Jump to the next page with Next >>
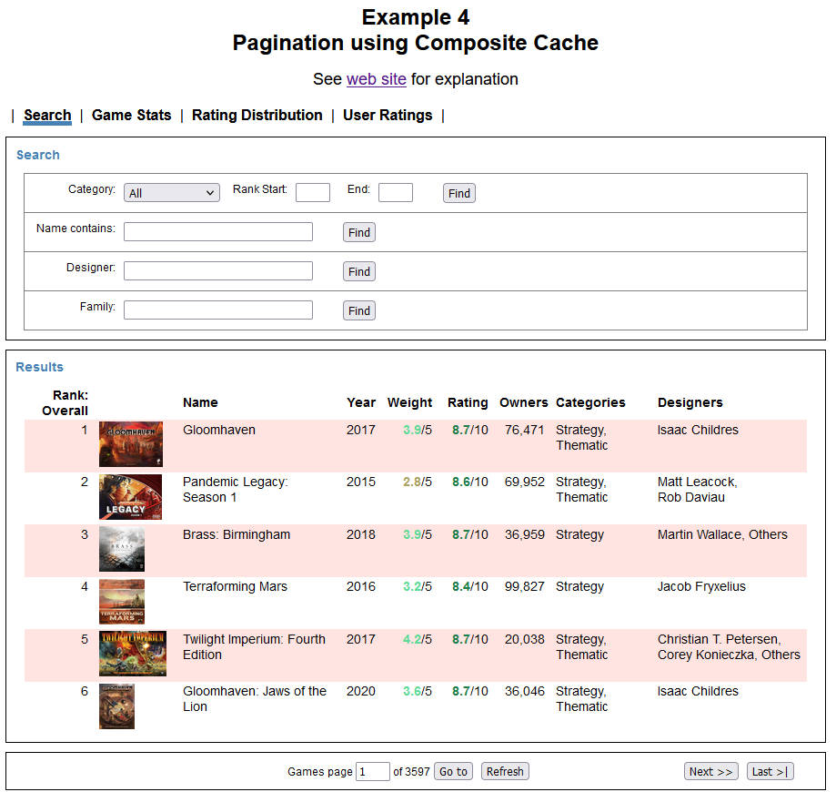Viewport: 836px width, 792px height. point(710,771)
